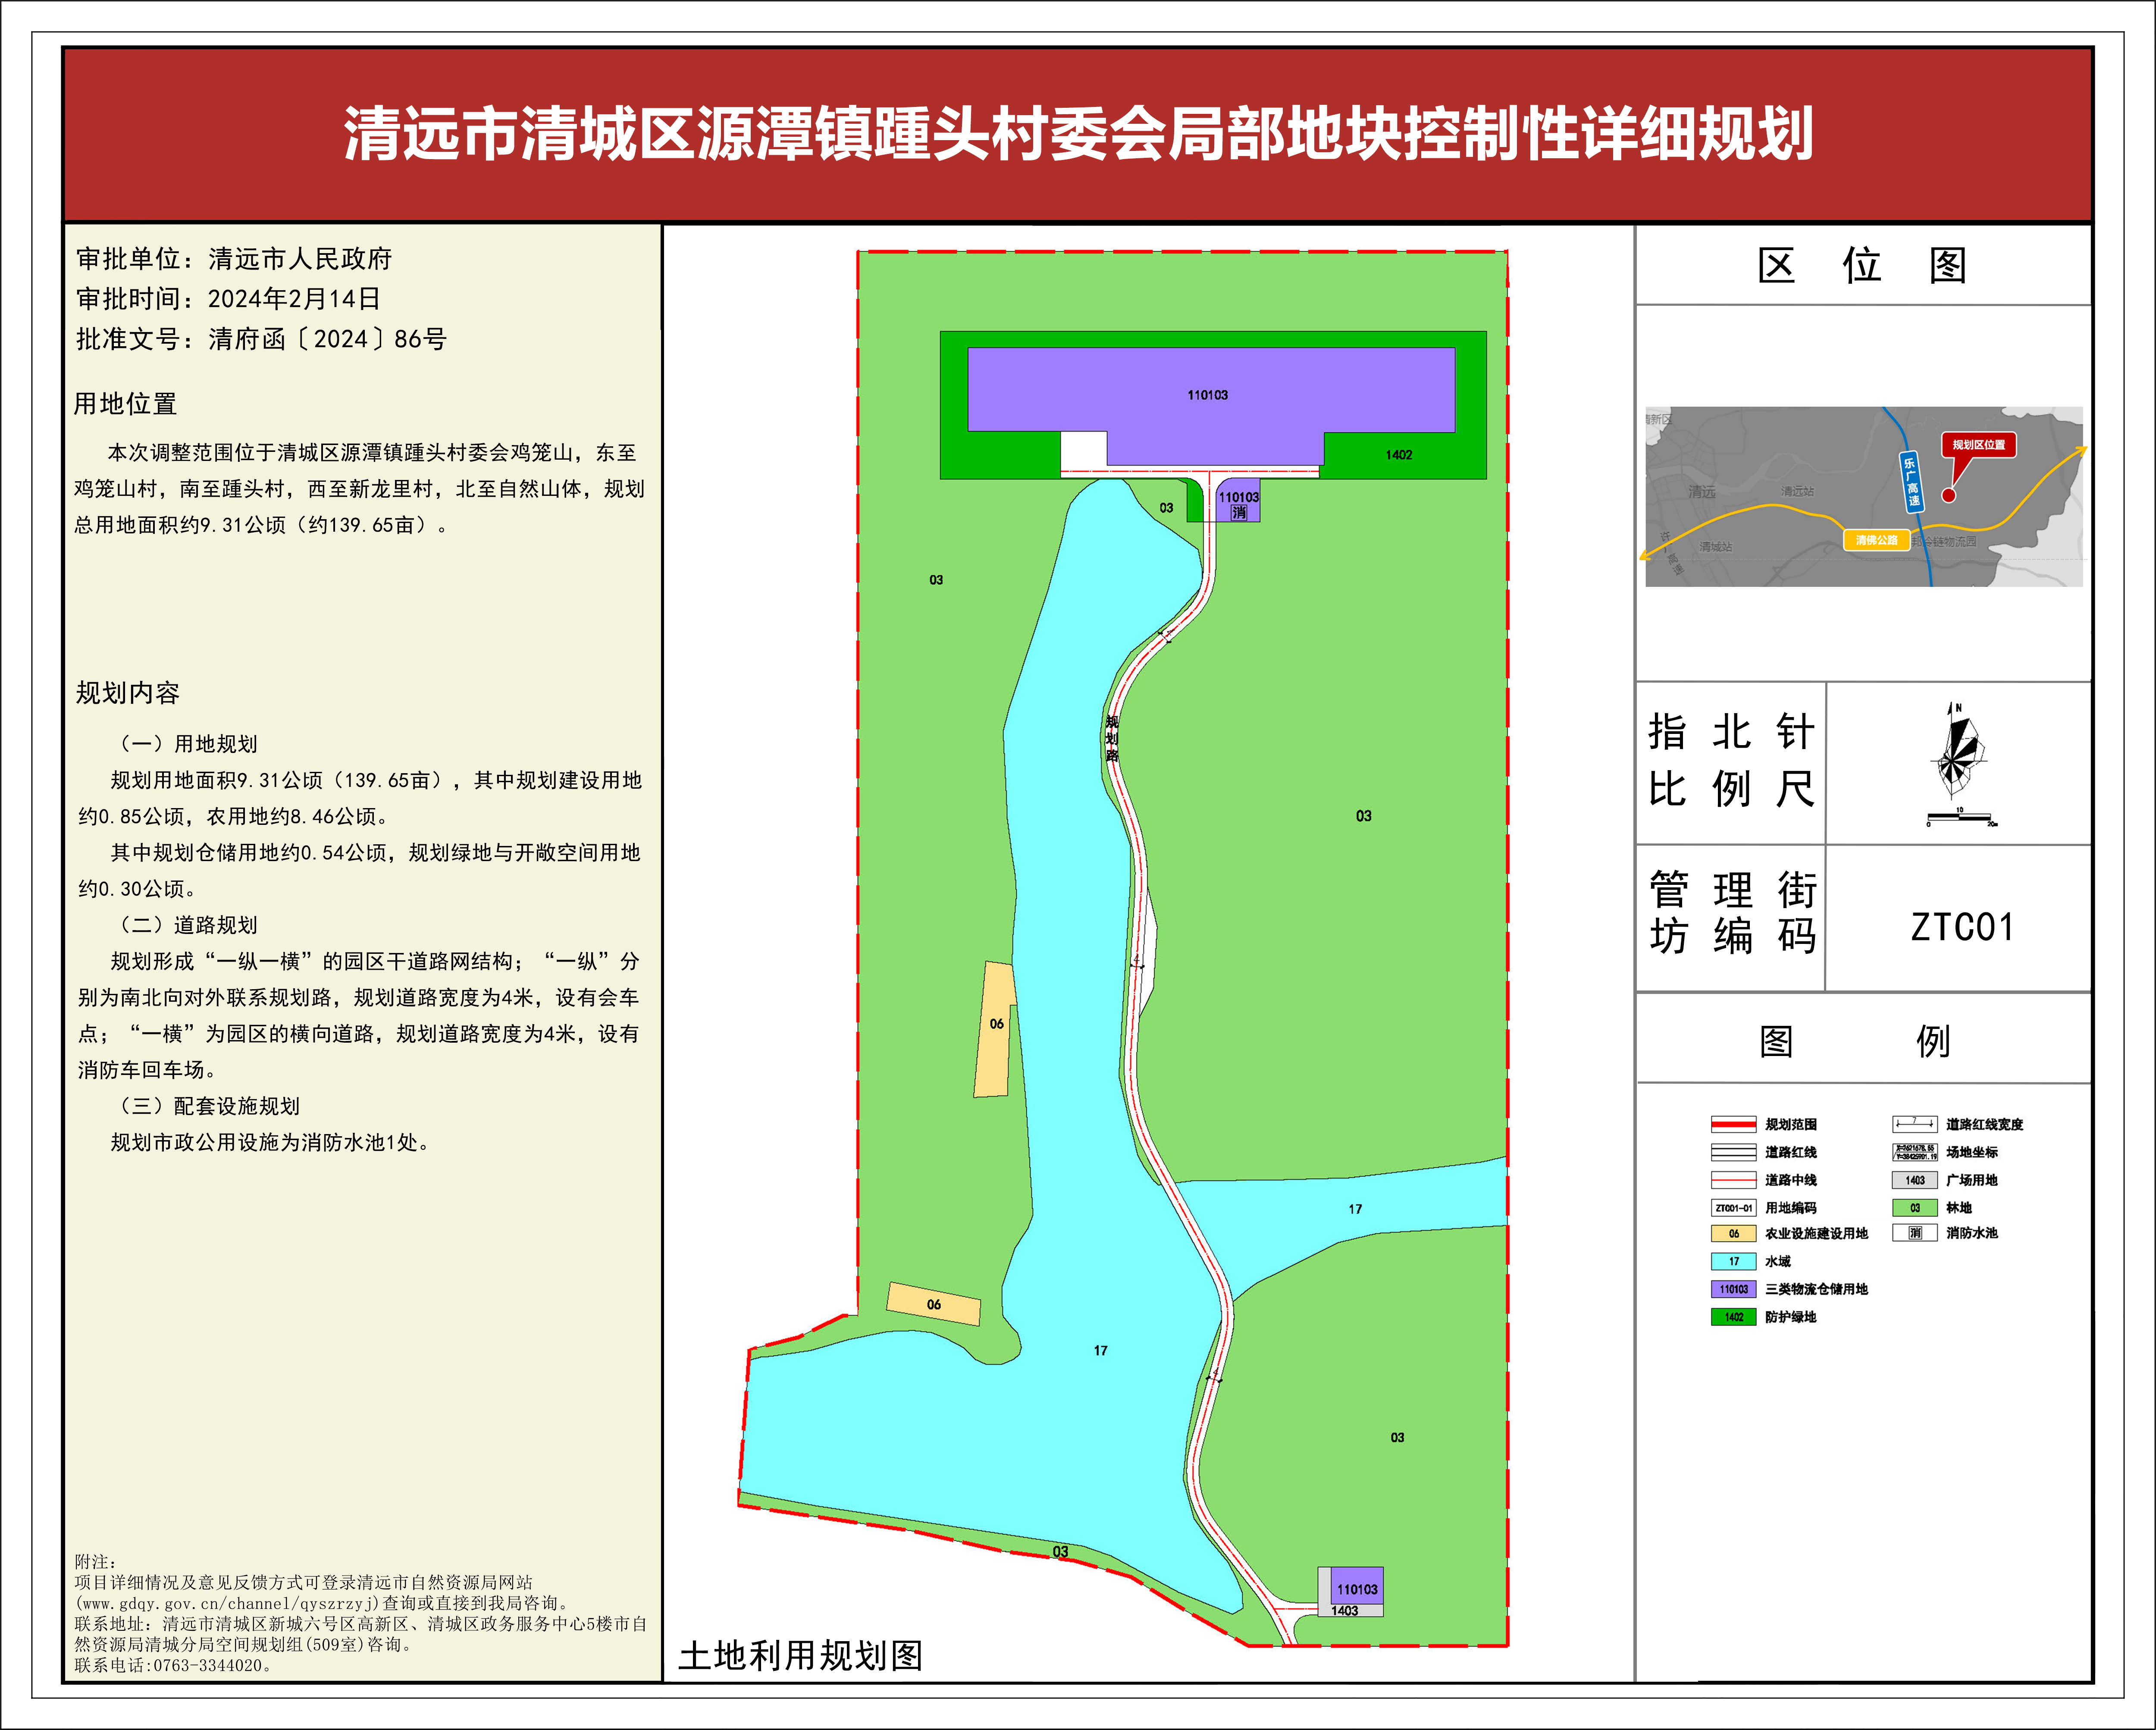Click the 道路红线宽度 legend symbol
Screen dimensions: 2156x1730
[1914, 1124]
